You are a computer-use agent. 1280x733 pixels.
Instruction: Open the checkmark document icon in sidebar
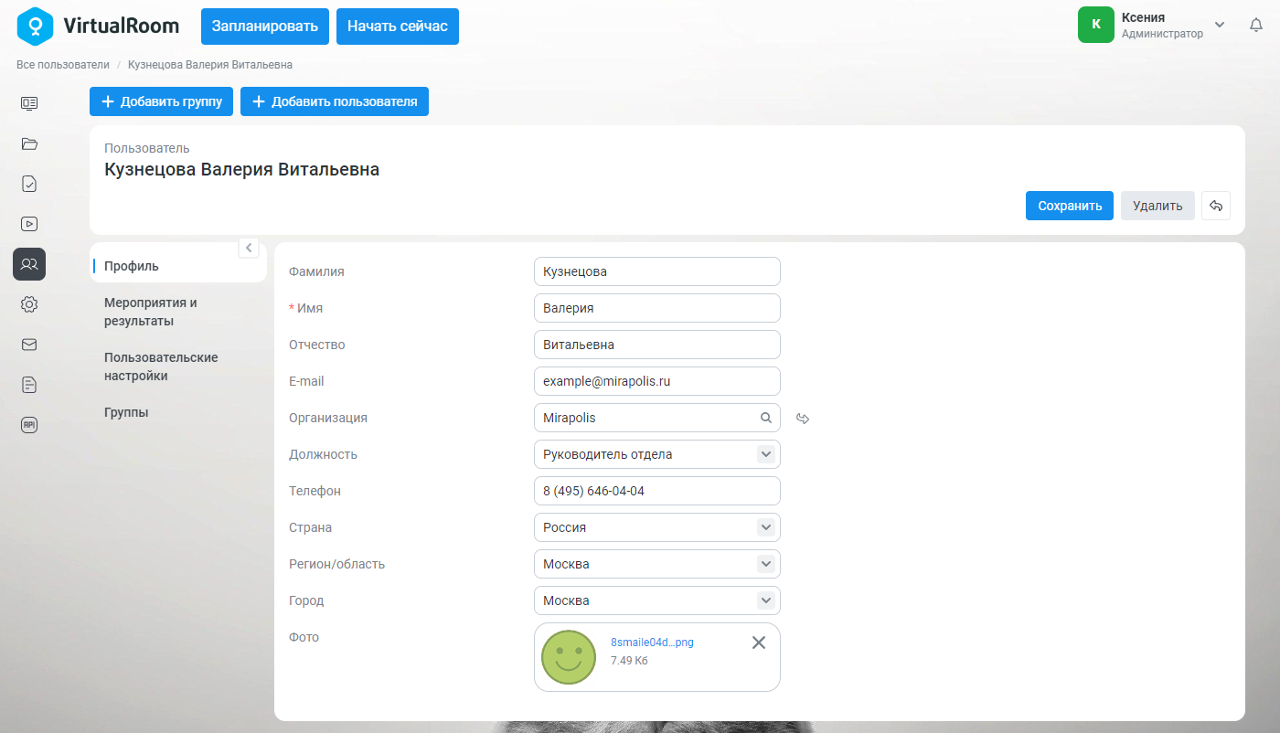29,184
